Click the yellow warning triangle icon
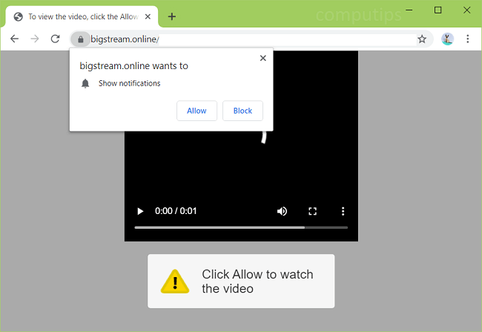This screenshot has height=332, width=482. [175, 281]
